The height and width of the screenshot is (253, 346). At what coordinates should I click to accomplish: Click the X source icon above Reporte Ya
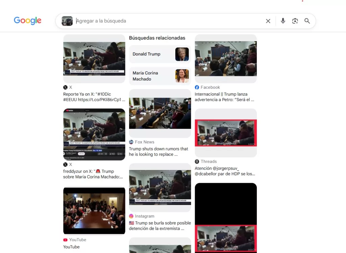(65, 87)
